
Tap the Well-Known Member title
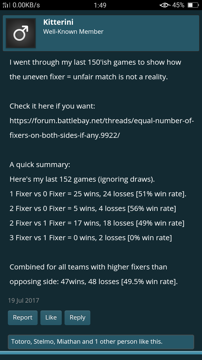point(73,32)
